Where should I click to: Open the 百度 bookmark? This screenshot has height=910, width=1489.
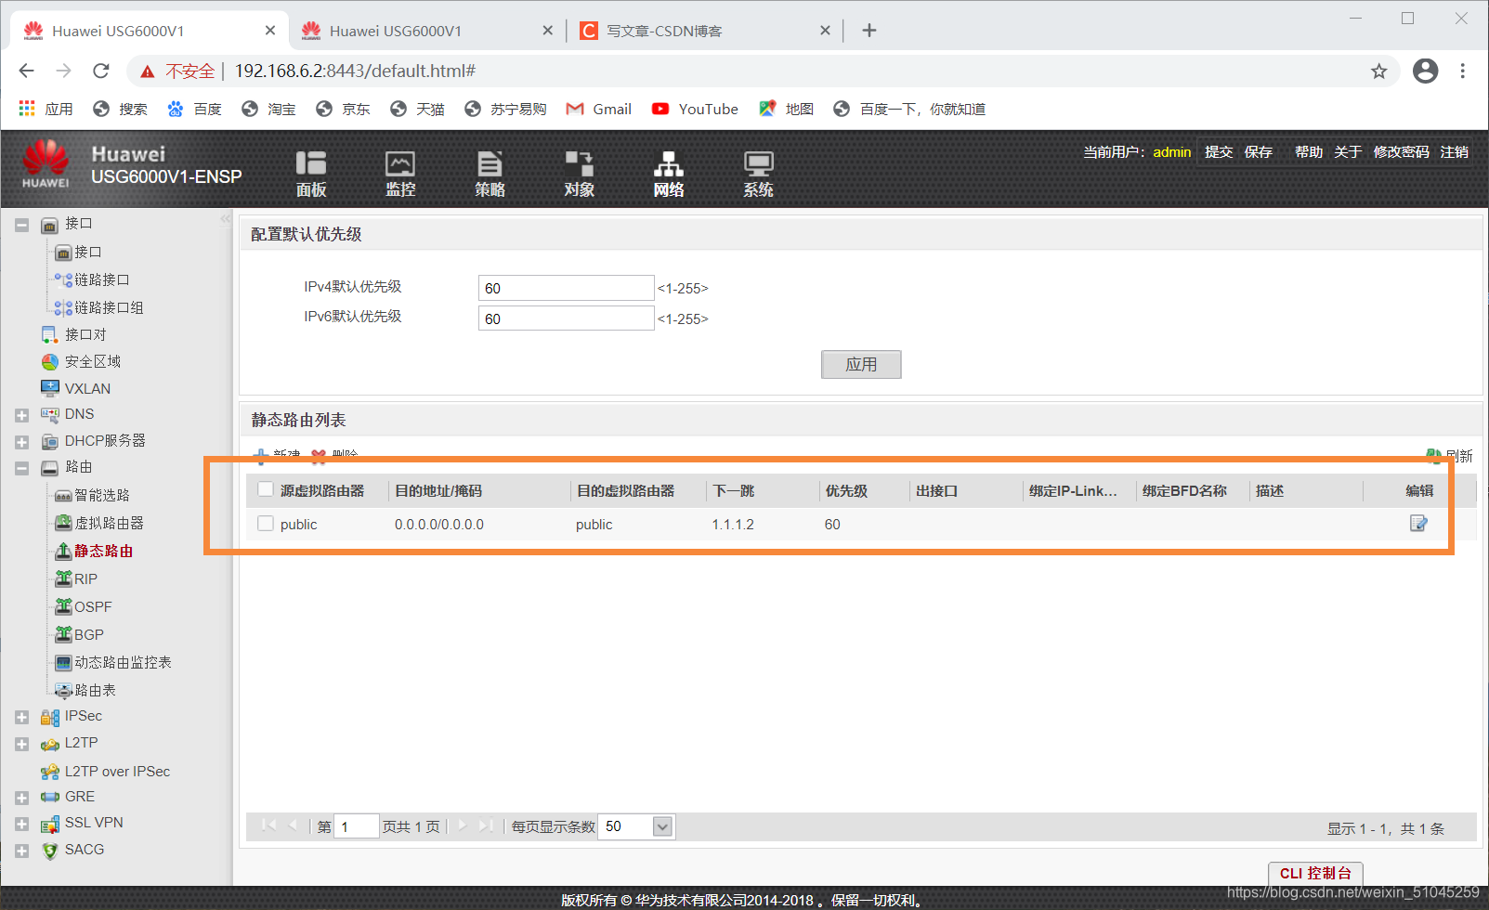194,109
